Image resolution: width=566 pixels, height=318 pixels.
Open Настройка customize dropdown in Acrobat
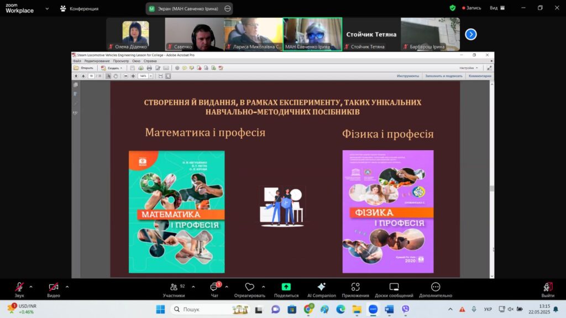pos(469,68)
